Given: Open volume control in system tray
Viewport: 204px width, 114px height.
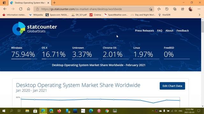Looking at the screenshot, I should [x=176, y=111].
